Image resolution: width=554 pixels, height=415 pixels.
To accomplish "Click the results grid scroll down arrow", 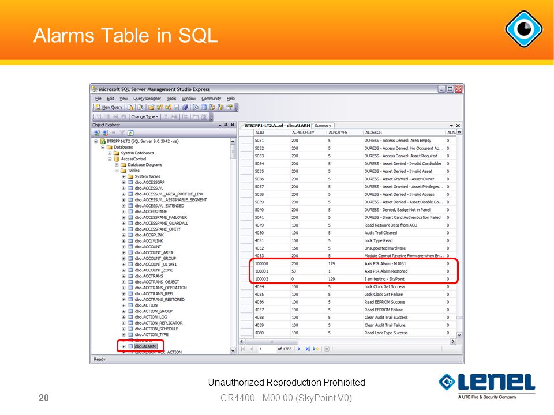I will click(459, 335).
